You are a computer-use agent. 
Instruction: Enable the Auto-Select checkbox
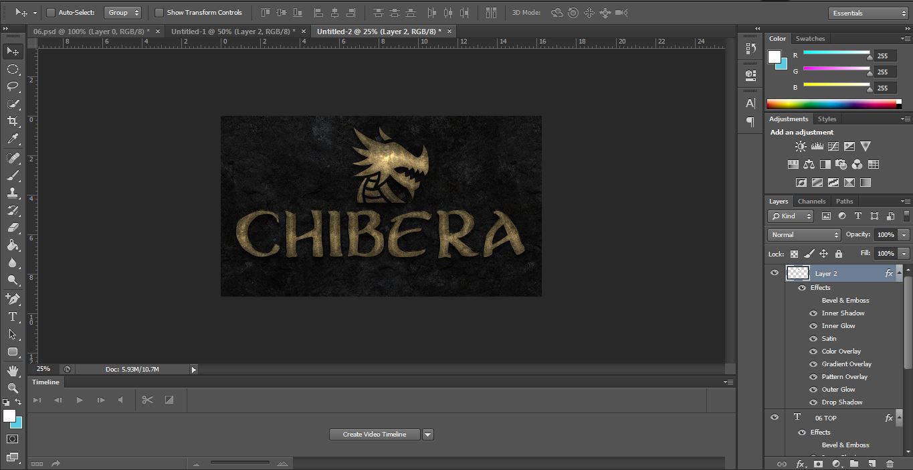[x=51, y=12]
